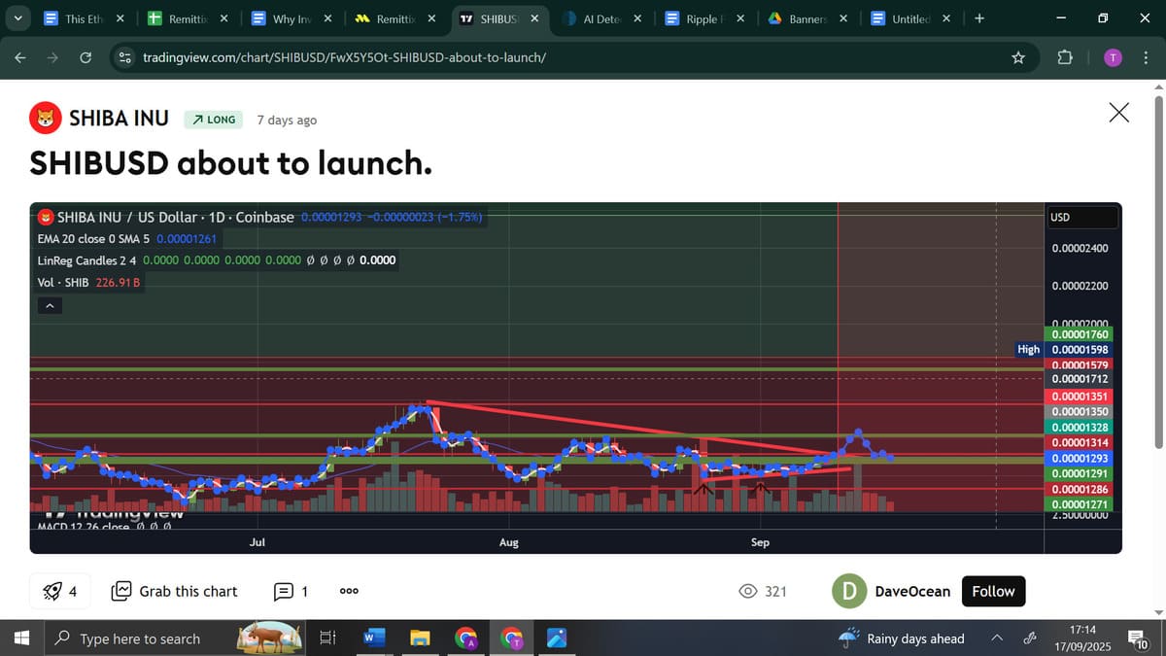Image resolution: width=1166 pixels, height=656 pixels.
Task: Click the EMA 20 close indicator label
Action: [127, 239]
